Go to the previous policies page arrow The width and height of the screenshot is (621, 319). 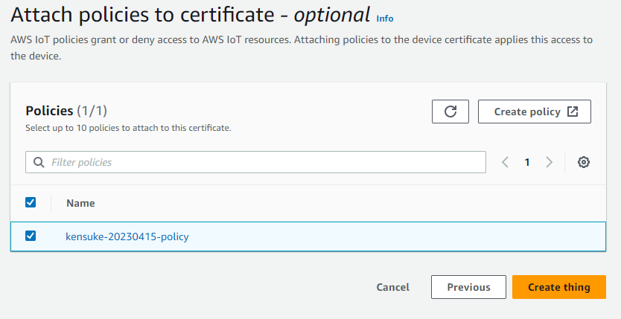[505, 162]
